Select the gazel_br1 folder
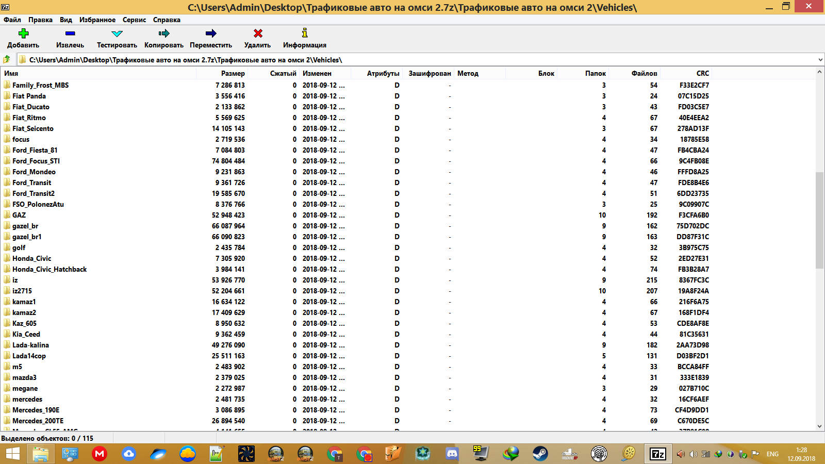The height and width of the screenshot is (464, 825). tap(27, 237)
